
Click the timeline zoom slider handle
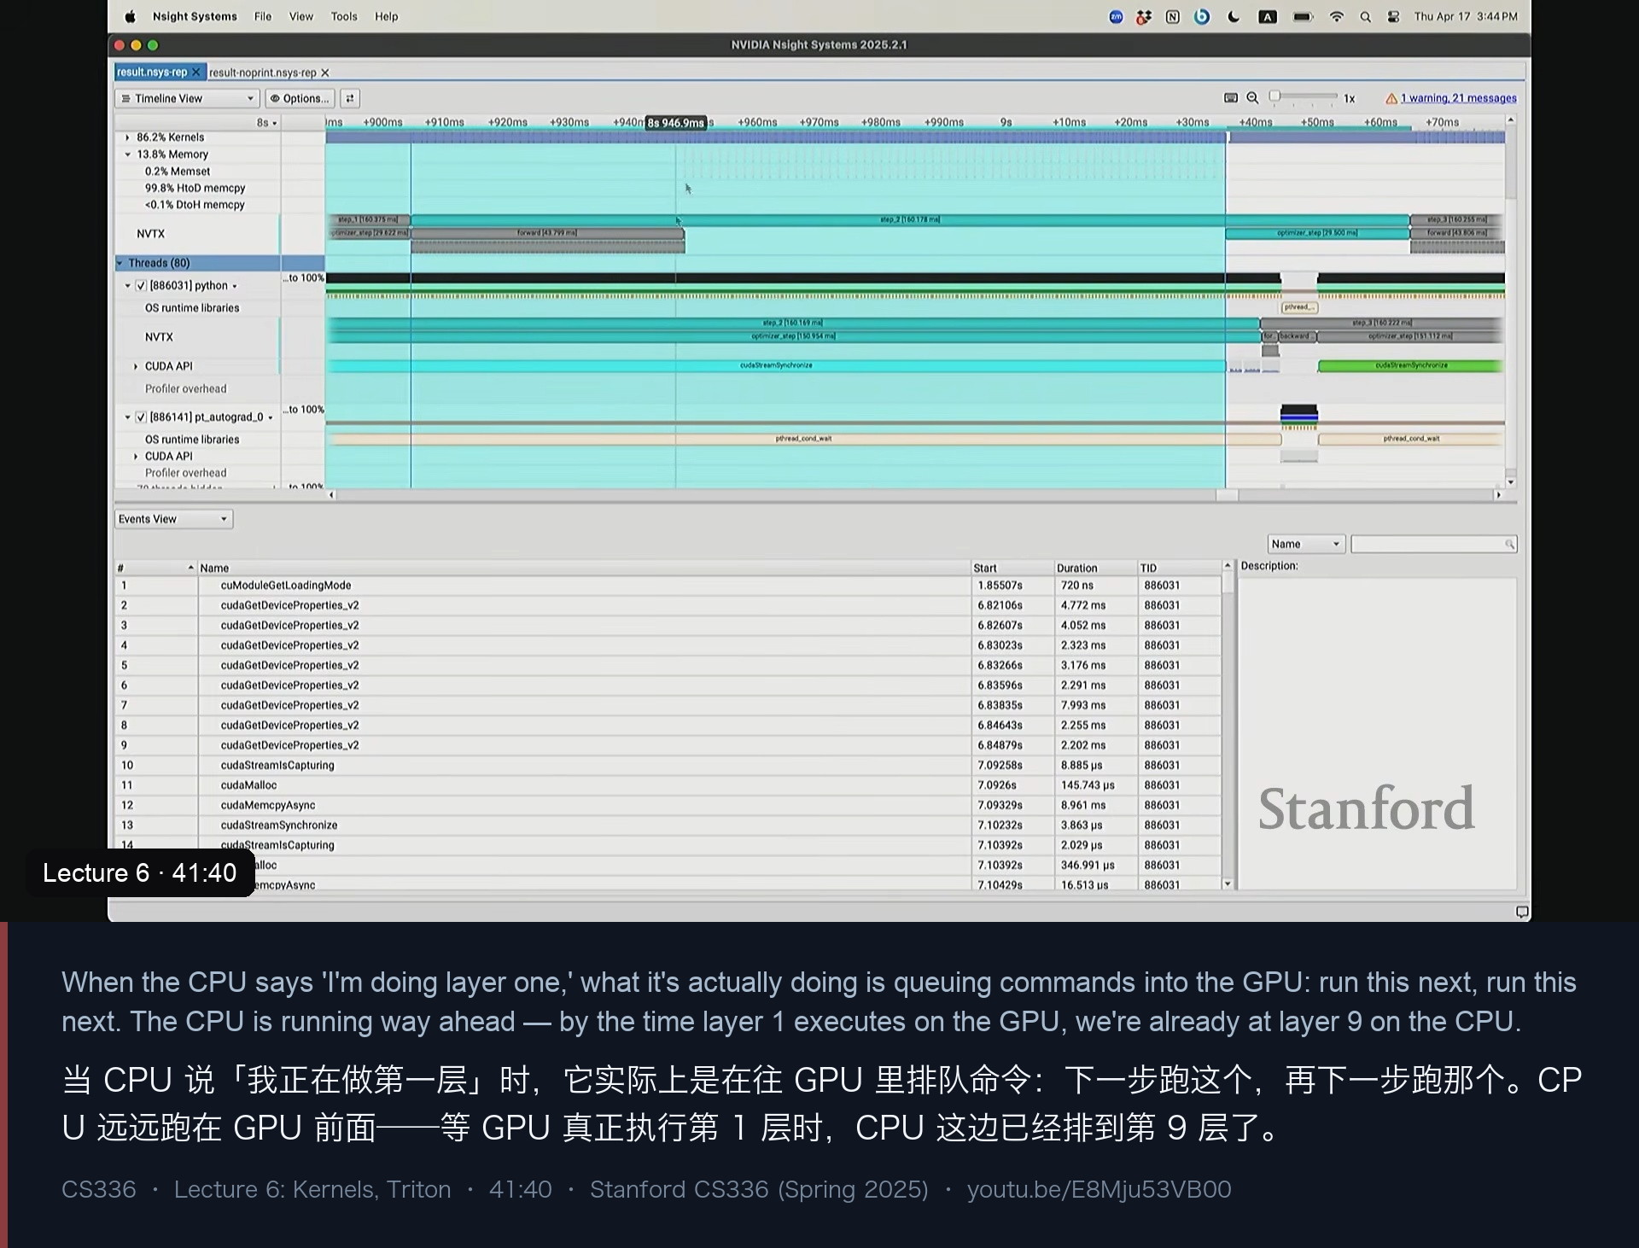[1274, 96]
